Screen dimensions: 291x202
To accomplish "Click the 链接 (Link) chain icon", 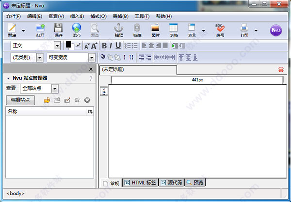I will tap(137, 30).
